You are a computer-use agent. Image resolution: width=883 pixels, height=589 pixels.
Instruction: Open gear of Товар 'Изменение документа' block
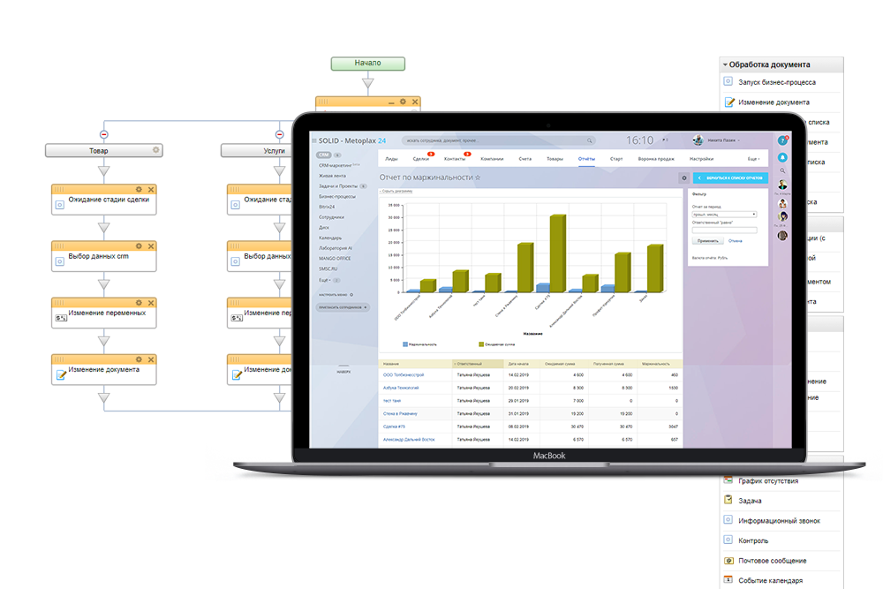tap(139, 359)
